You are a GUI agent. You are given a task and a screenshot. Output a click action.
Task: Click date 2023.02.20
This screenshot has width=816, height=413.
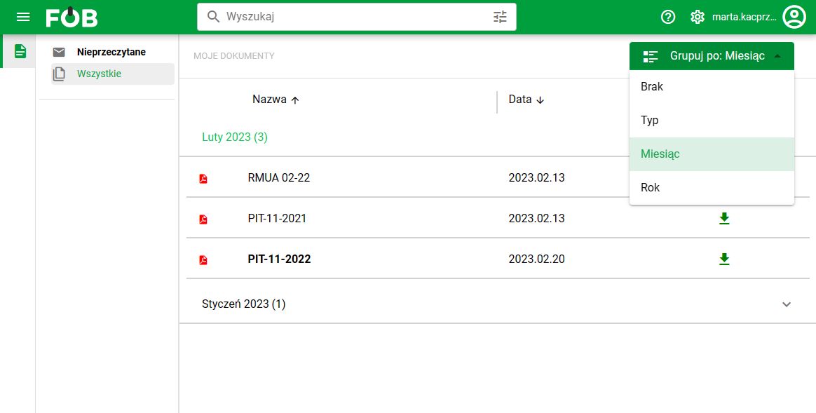[536, 259]
